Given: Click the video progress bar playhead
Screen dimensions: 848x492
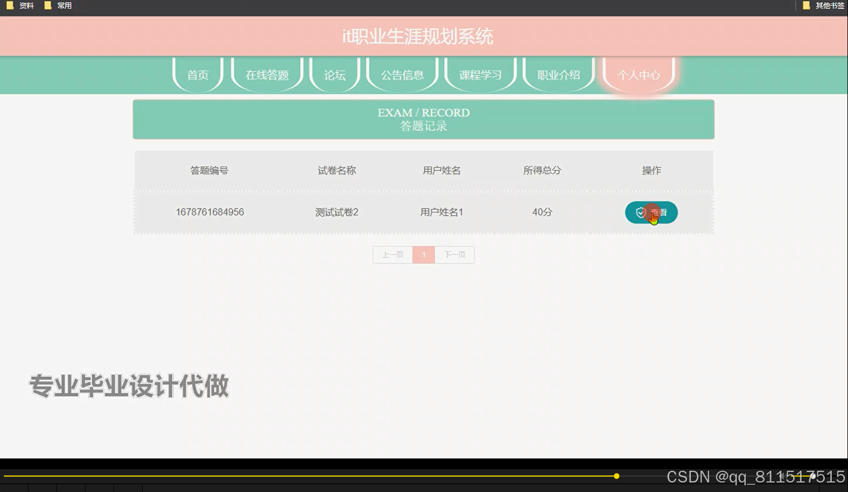Looking at the screenshot, I should point(616,476).
